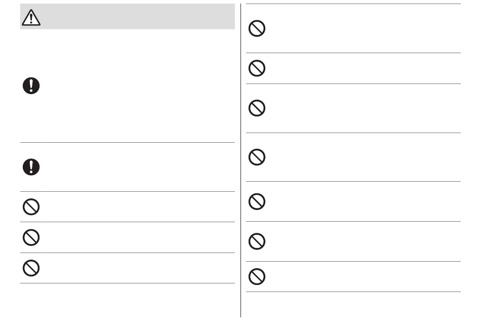Select last prohibition icon in left column
This screenshot has width=481, height=332.
coord(31,268)
